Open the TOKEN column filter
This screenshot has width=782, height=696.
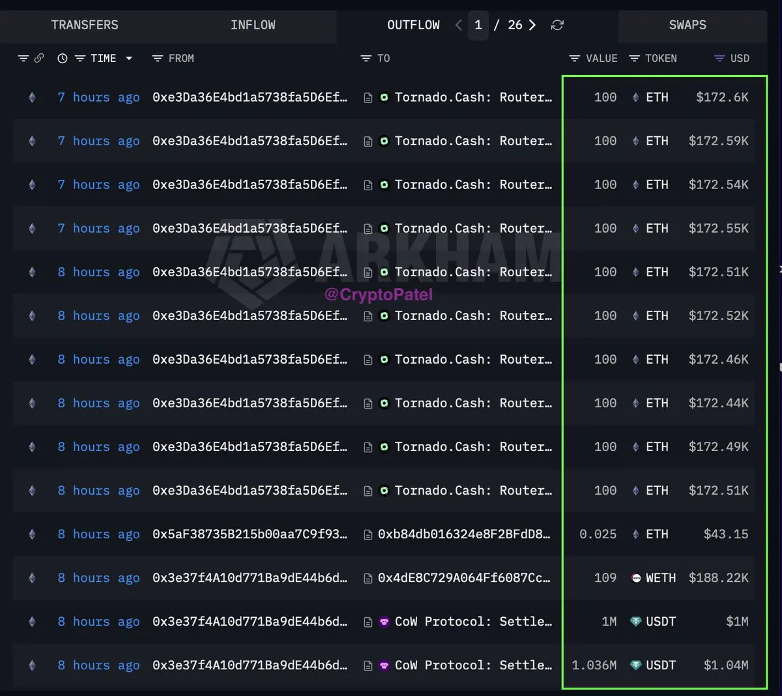[x=634, y=59]
